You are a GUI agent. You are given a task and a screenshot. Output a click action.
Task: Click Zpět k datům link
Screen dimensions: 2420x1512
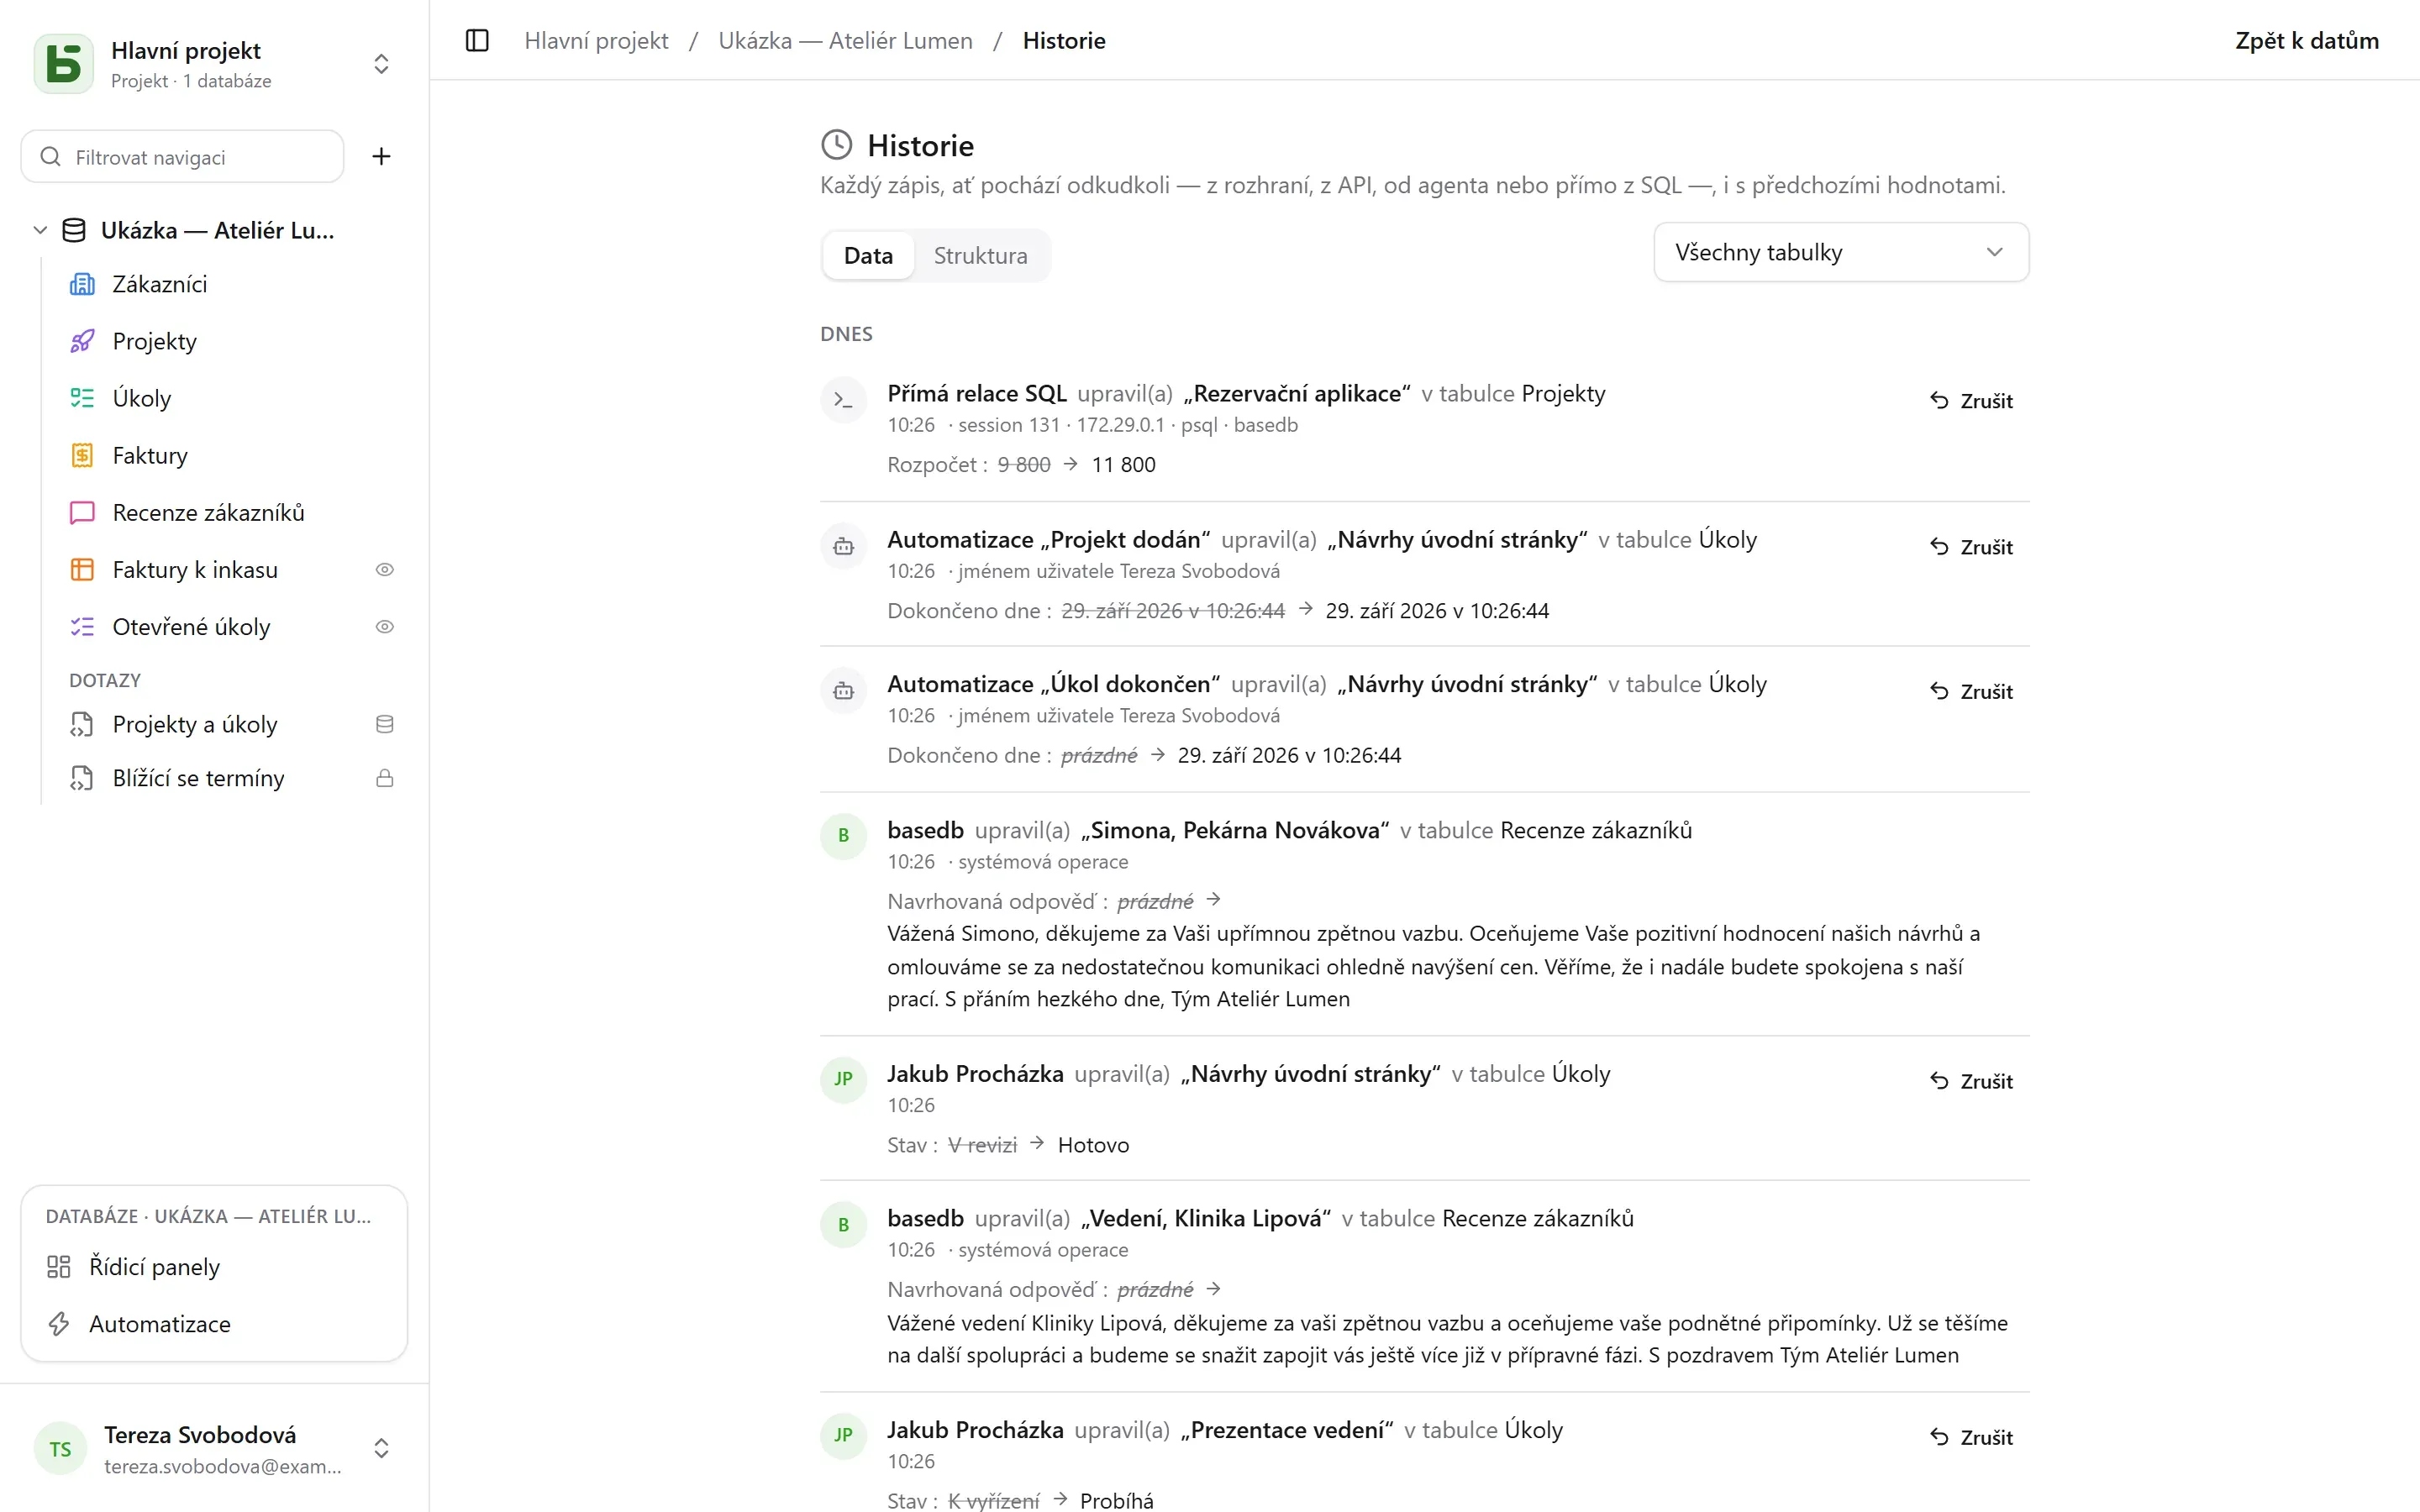click(x=2307, y=41)
